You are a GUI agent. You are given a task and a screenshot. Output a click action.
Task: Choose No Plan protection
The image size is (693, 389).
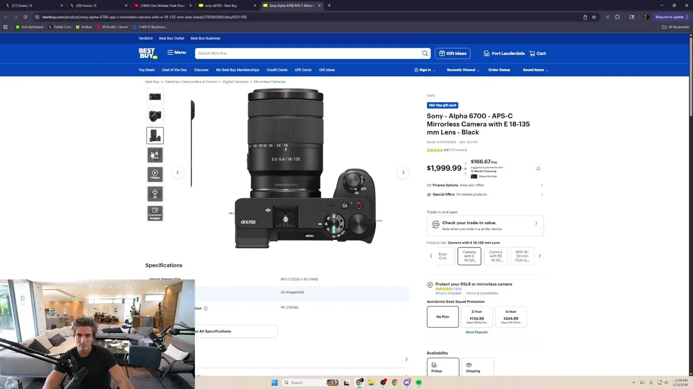point(443,317)
